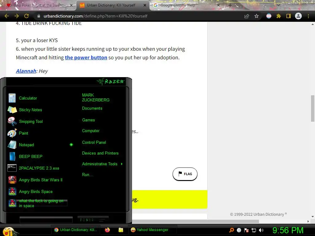Open file explorer folder in taskbar
This screenshot has width=315, height=236.
pyautogui.click(x=121, y=230)
